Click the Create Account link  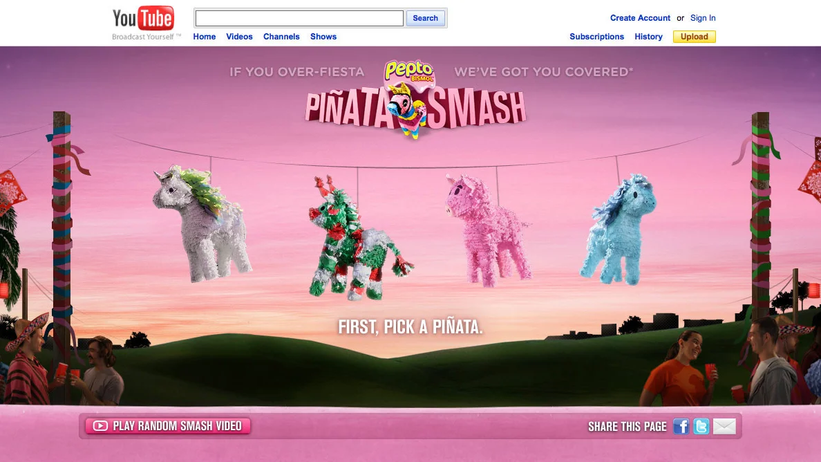tap(640, 17)
